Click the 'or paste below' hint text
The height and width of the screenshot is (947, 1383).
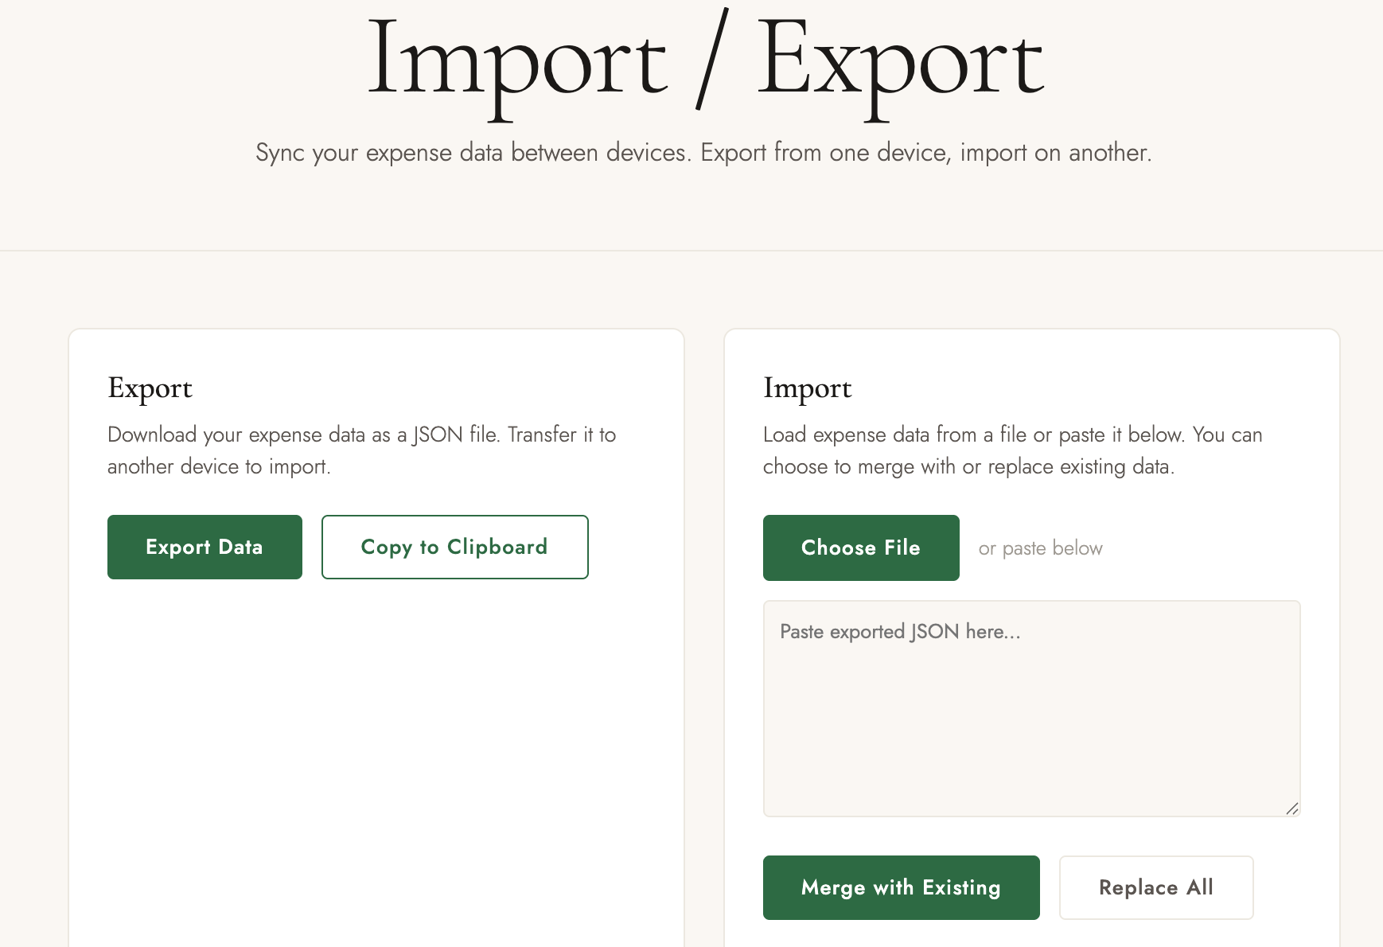(x=1040, y=548)
